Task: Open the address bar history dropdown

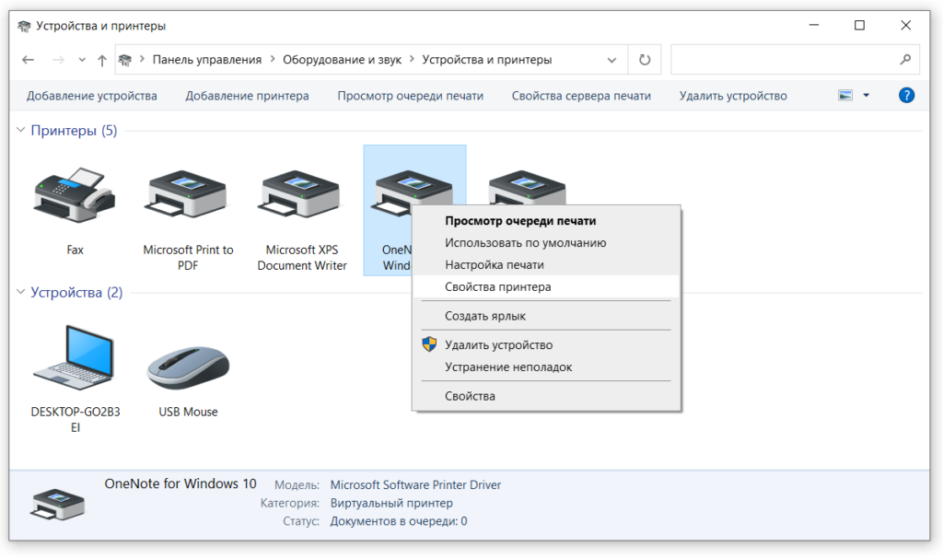Action: 612,60
